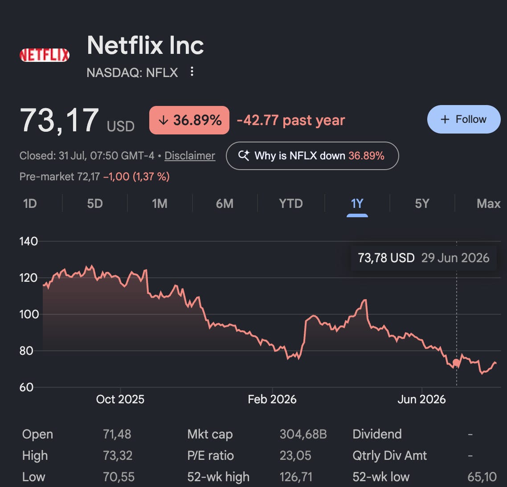Image resolution: width=507 pixels, height=487 pixels.
Task: Click the Qtrly Div Amt label
Action: click(x=390, y=456)
